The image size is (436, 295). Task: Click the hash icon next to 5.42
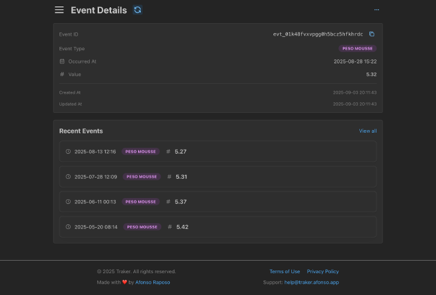point(170,226)
